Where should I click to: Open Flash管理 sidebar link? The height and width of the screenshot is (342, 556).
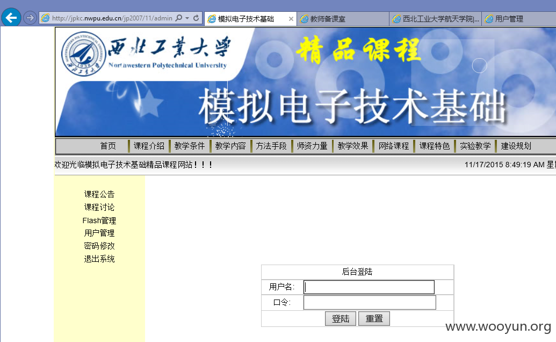pos(99,220)
